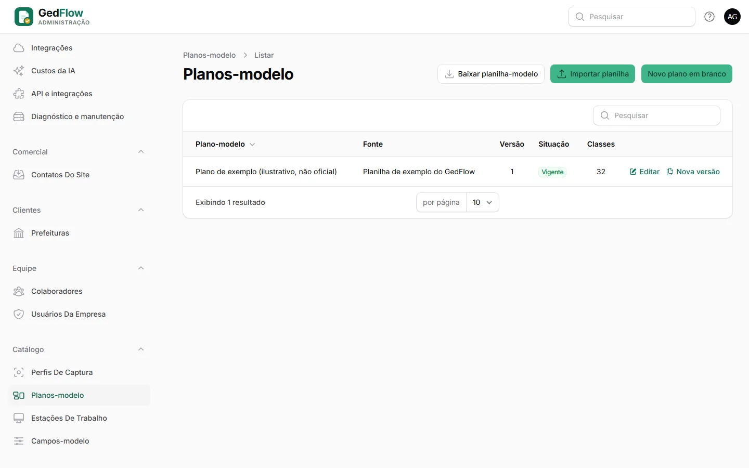Click the Contatos Do Site inbox icon

click(19, 175)
